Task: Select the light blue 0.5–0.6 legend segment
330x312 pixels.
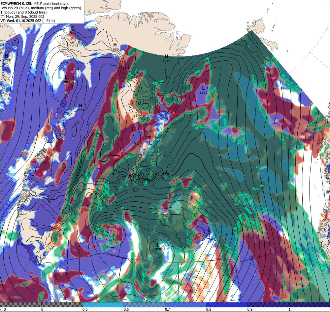Action: [x=103, y=305]
